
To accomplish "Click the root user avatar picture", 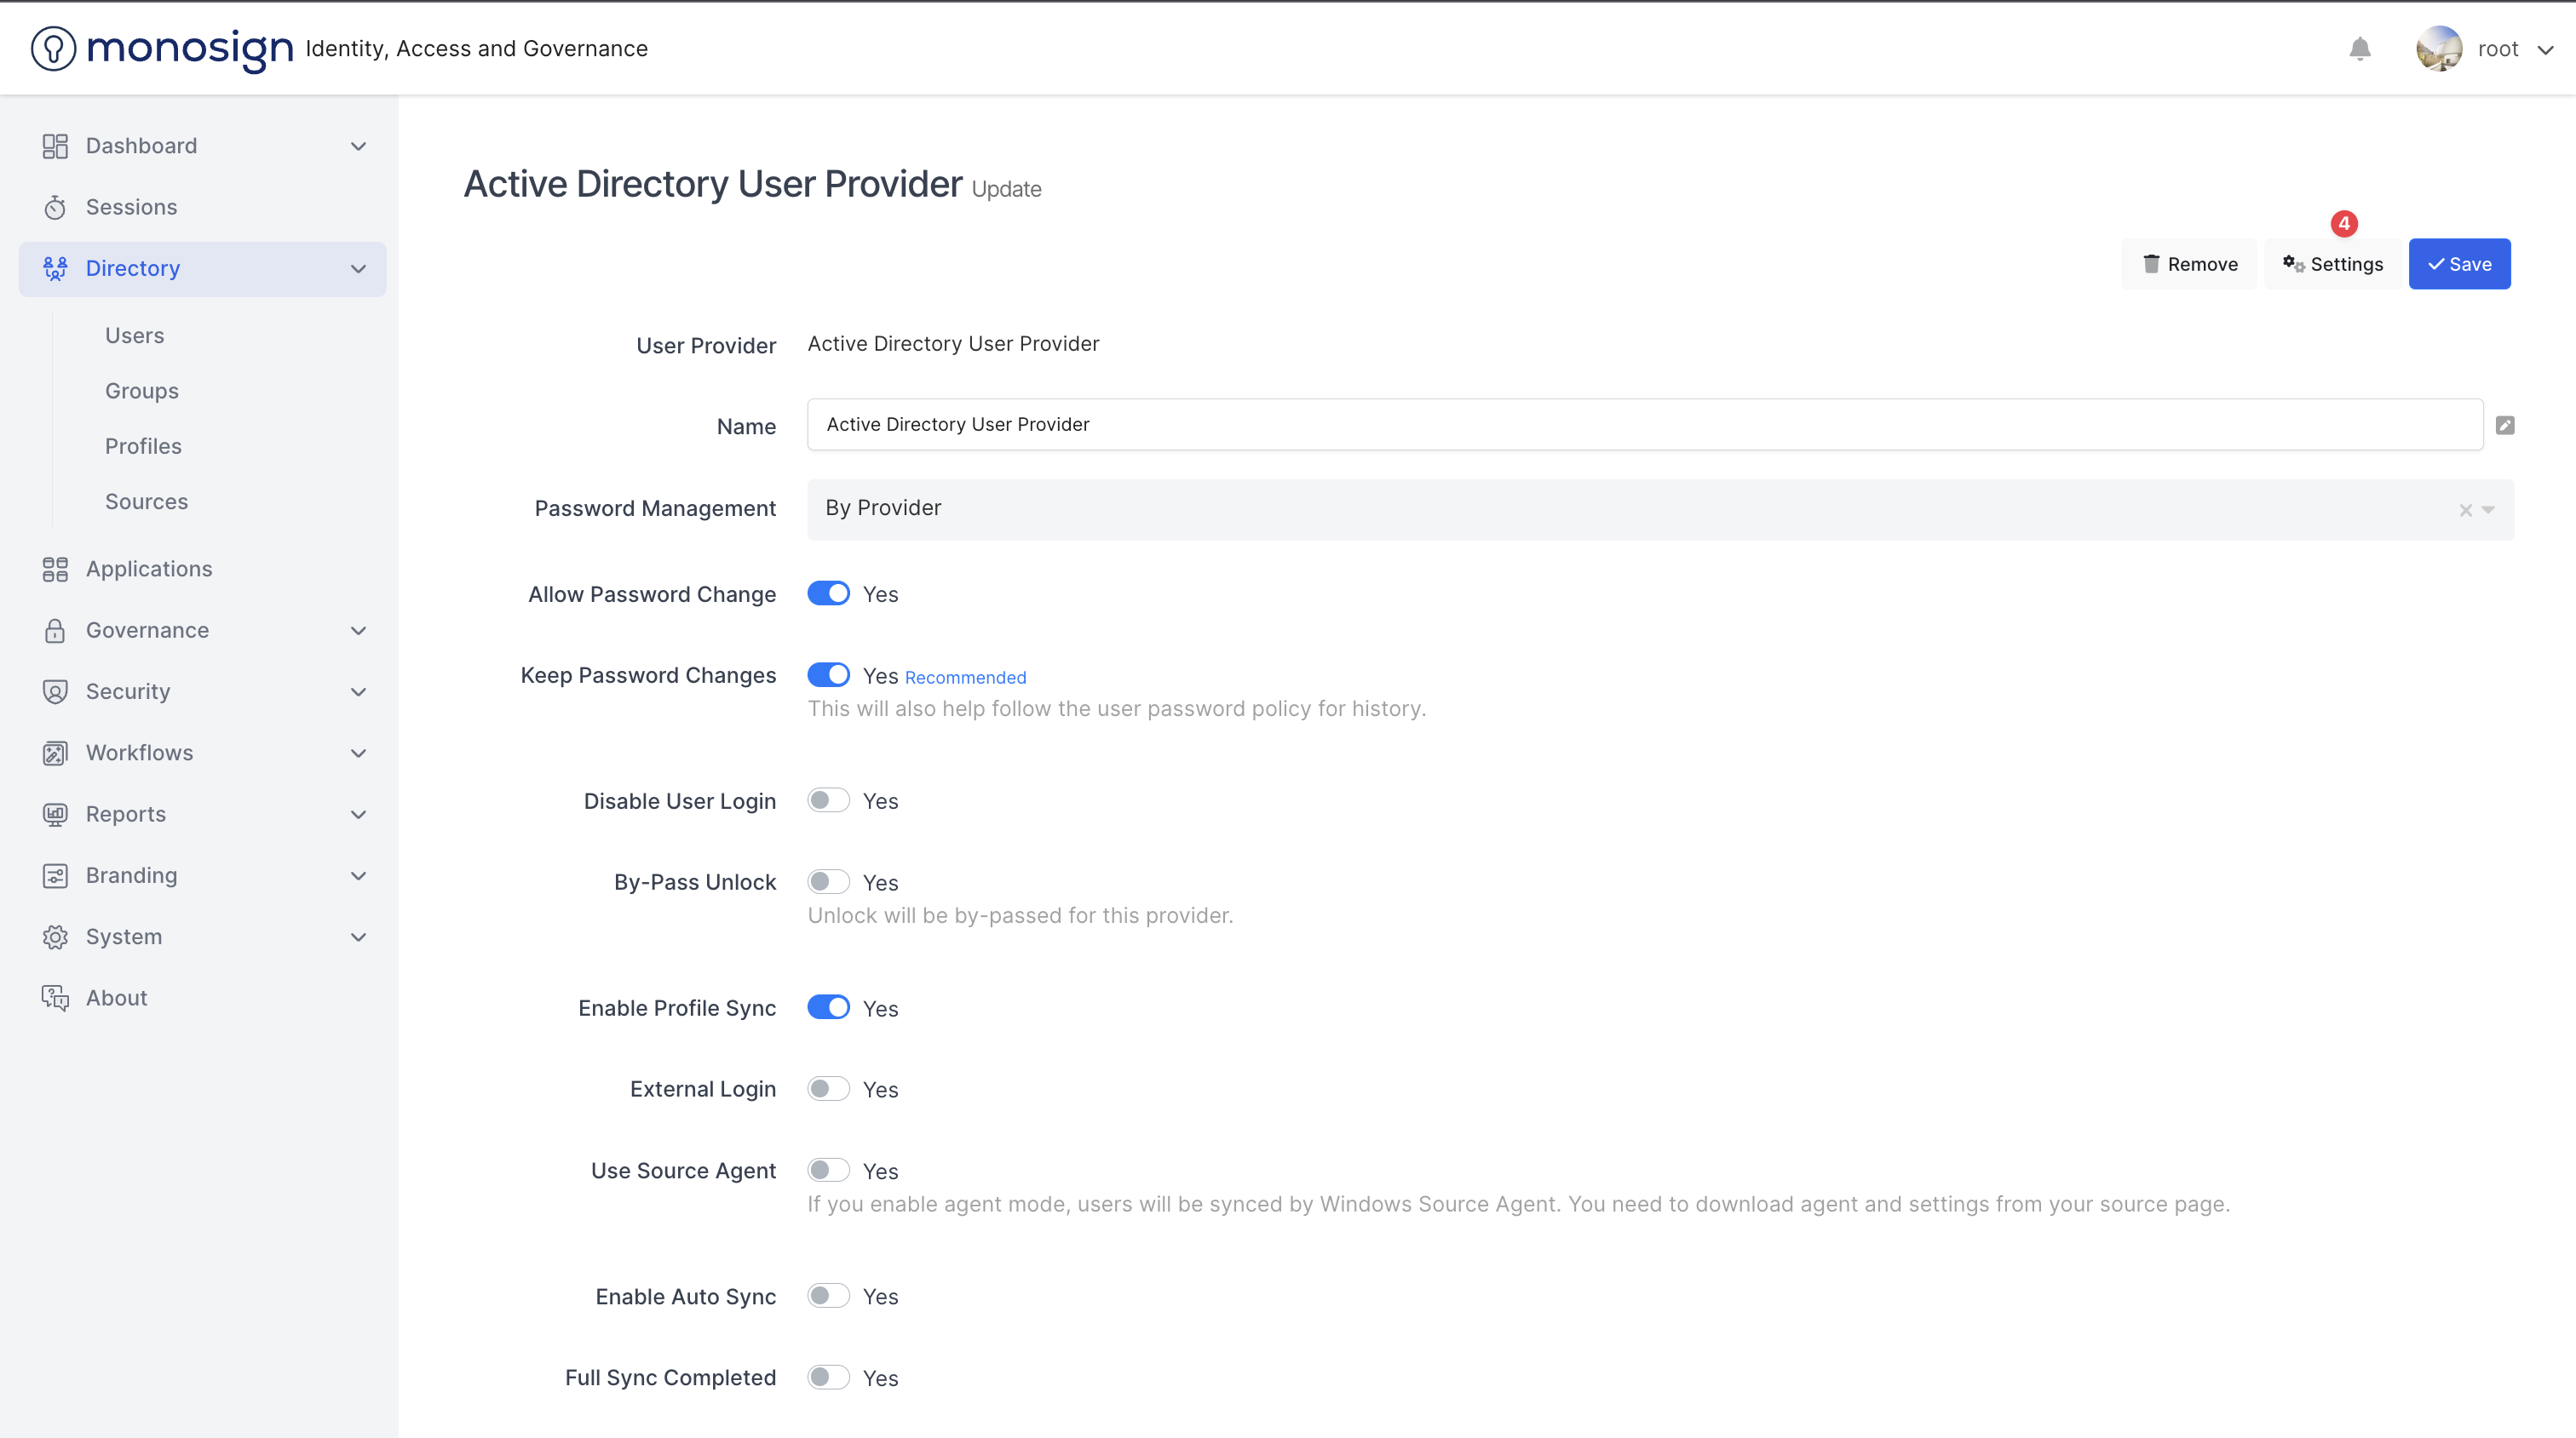I will 2438,49.
